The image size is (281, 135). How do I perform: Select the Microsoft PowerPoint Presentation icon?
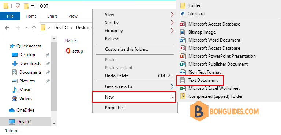click(182, 56)
